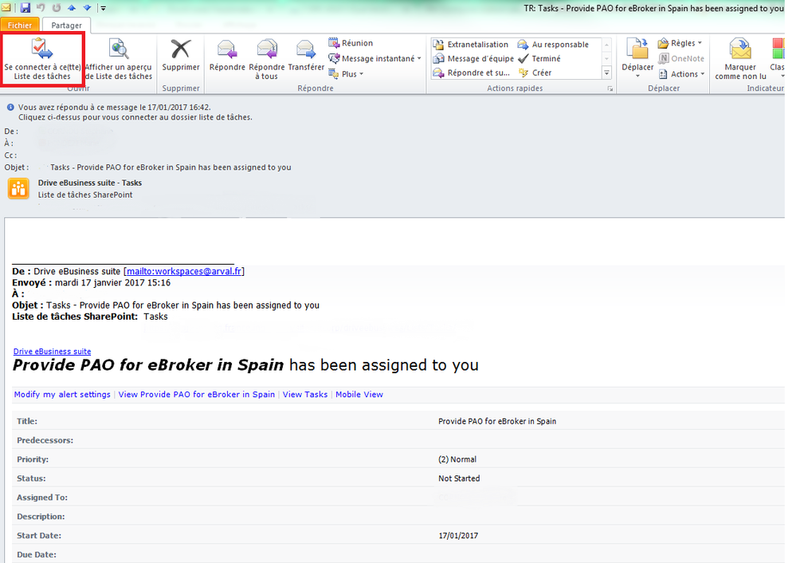Select the Partager ribbon tab
Viewport: 796px width, 563px height.
pos(66,25)
